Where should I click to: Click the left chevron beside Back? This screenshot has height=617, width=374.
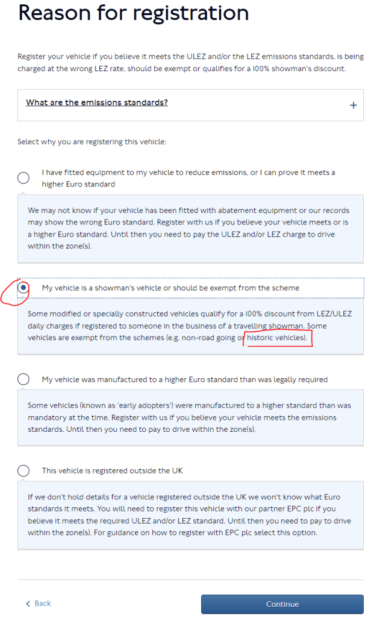point(28,604)
